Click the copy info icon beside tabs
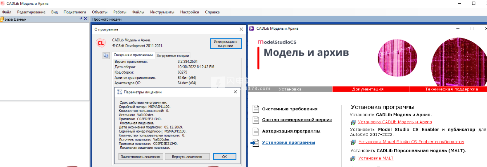Viewport: 487px width, 167px height. (106, 55)
